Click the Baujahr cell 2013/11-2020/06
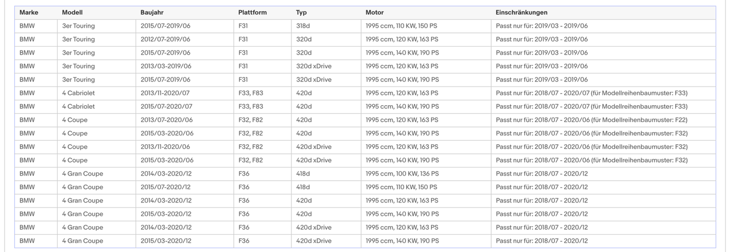The width and height of the screenshot is (731, 252). [x=165, y=147]
